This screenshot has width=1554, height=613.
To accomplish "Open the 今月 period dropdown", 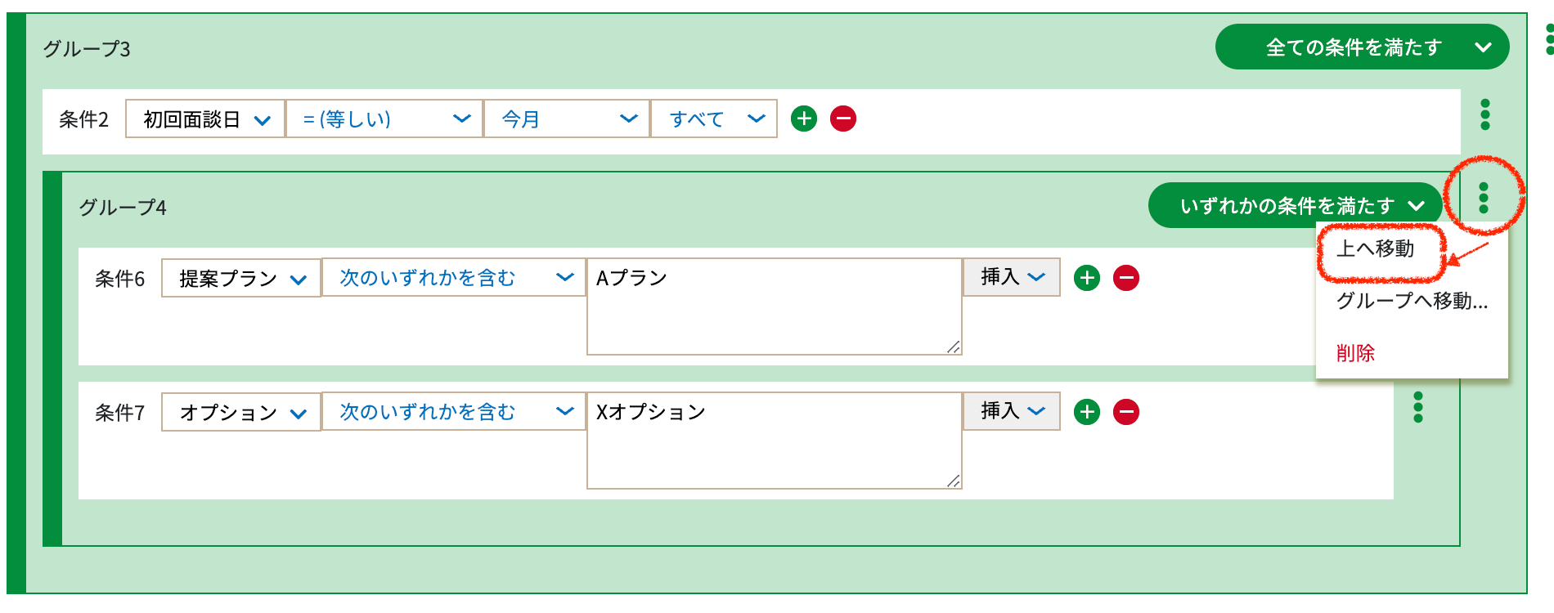I will tap(567, 119).
